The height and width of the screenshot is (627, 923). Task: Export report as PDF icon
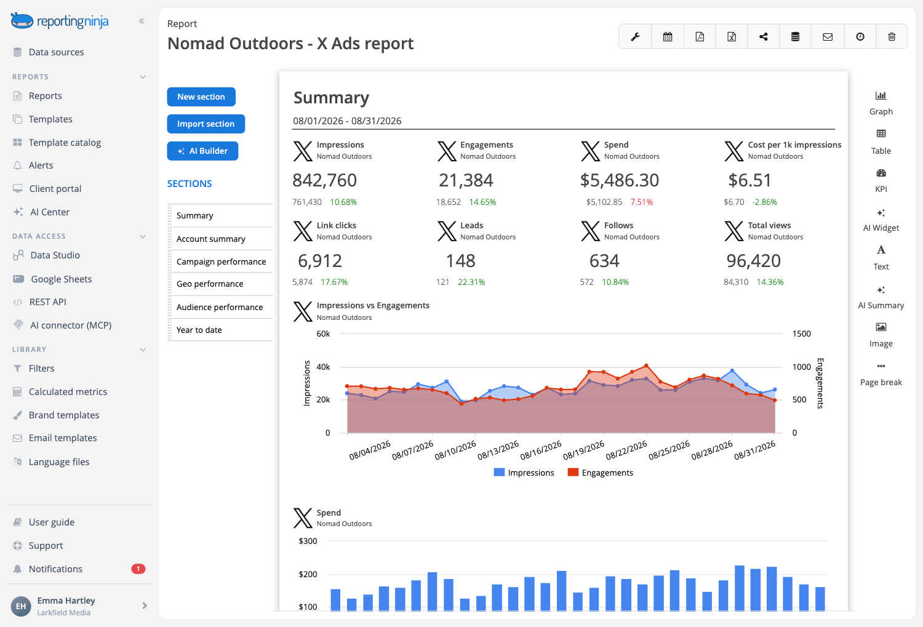click(700, 37)
